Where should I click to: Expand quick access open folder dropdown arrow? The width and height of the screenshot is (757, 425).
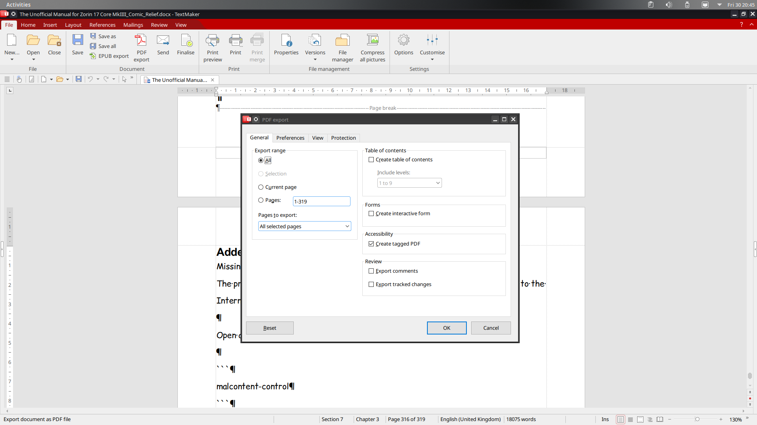tap(67, 79)
